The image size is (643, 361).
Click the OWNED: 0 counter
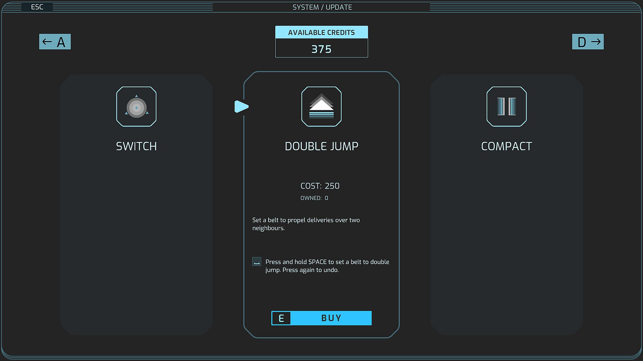314,198
